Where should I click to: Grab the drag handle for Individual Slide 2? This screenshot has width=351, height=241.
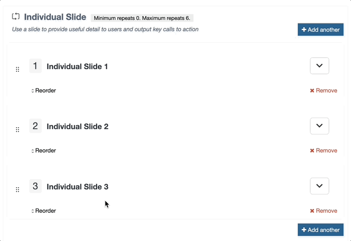tap(17, 129)
